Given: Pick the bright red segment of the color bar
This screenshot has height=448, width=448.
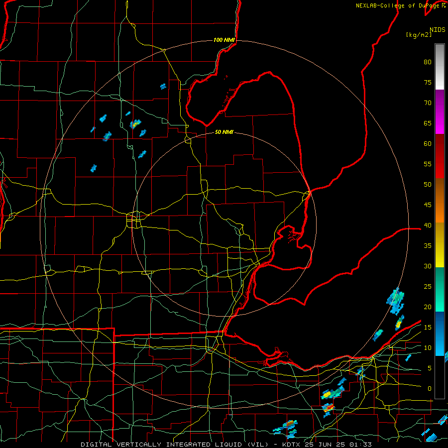Looking at the screenshot, I should pyautogui.click(x=440, y=156).
